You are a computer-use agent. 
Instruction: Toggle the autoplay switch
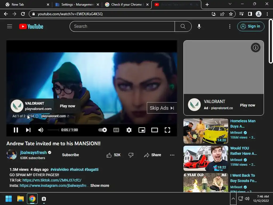(103, 130)
